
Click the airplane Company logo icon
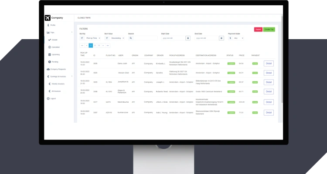[48, 18]
